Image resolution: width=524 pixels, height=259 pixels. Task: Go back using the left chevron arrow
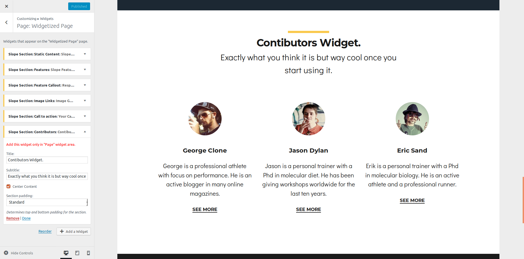point(7,22)
